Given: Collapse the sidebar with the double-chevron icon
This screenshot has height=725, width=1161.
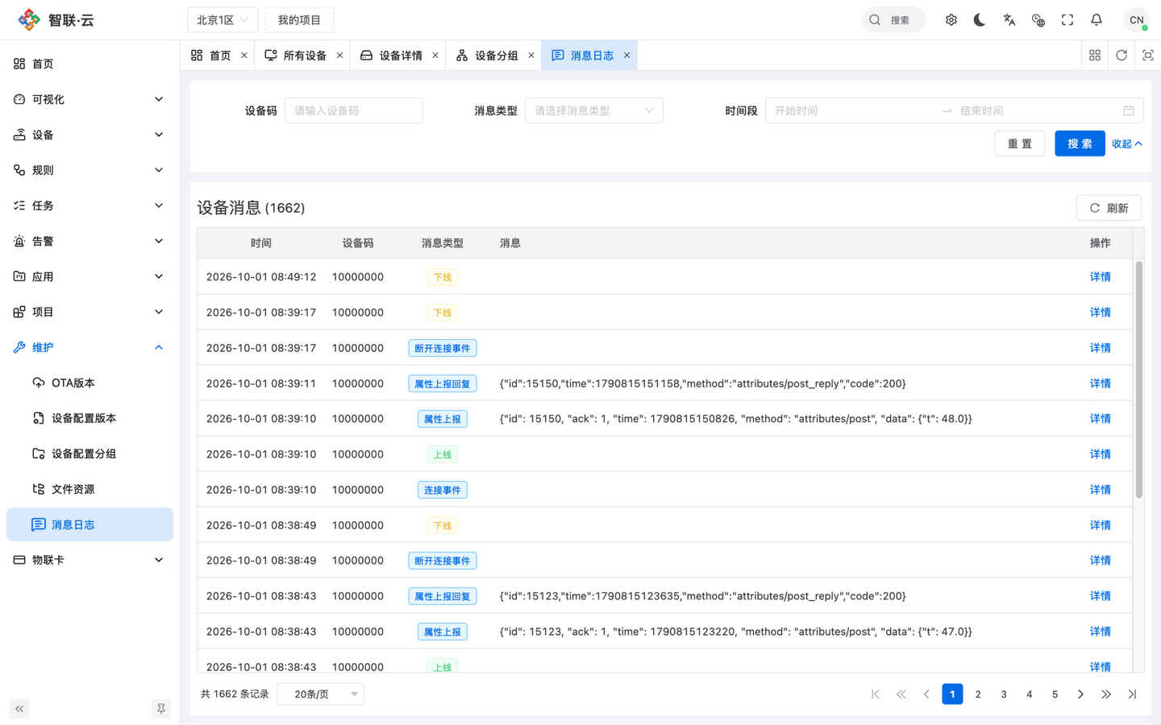Looking at the screenshot, I should click(19, 709).
